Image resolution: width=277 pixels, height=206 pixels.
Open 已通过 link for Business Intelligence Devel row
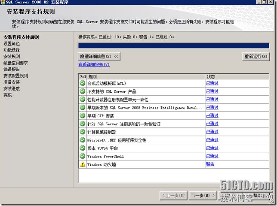tap(212, 107)
